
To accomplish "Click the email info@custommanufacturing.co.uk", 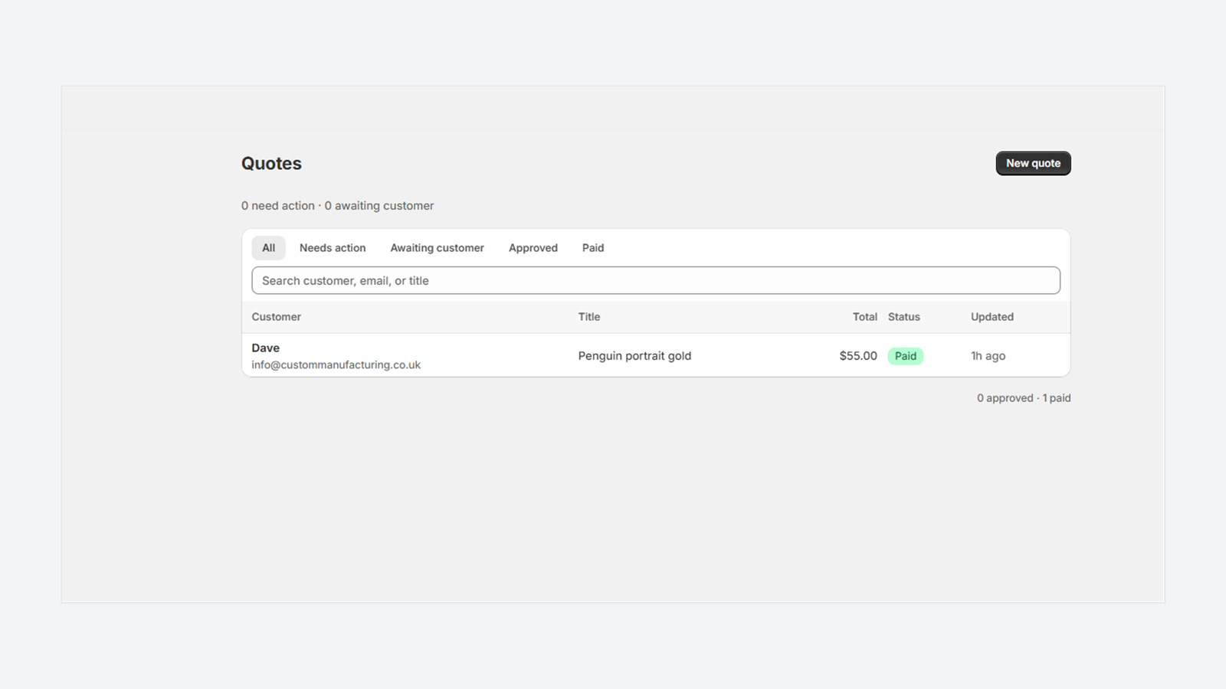I will (336, 365).
